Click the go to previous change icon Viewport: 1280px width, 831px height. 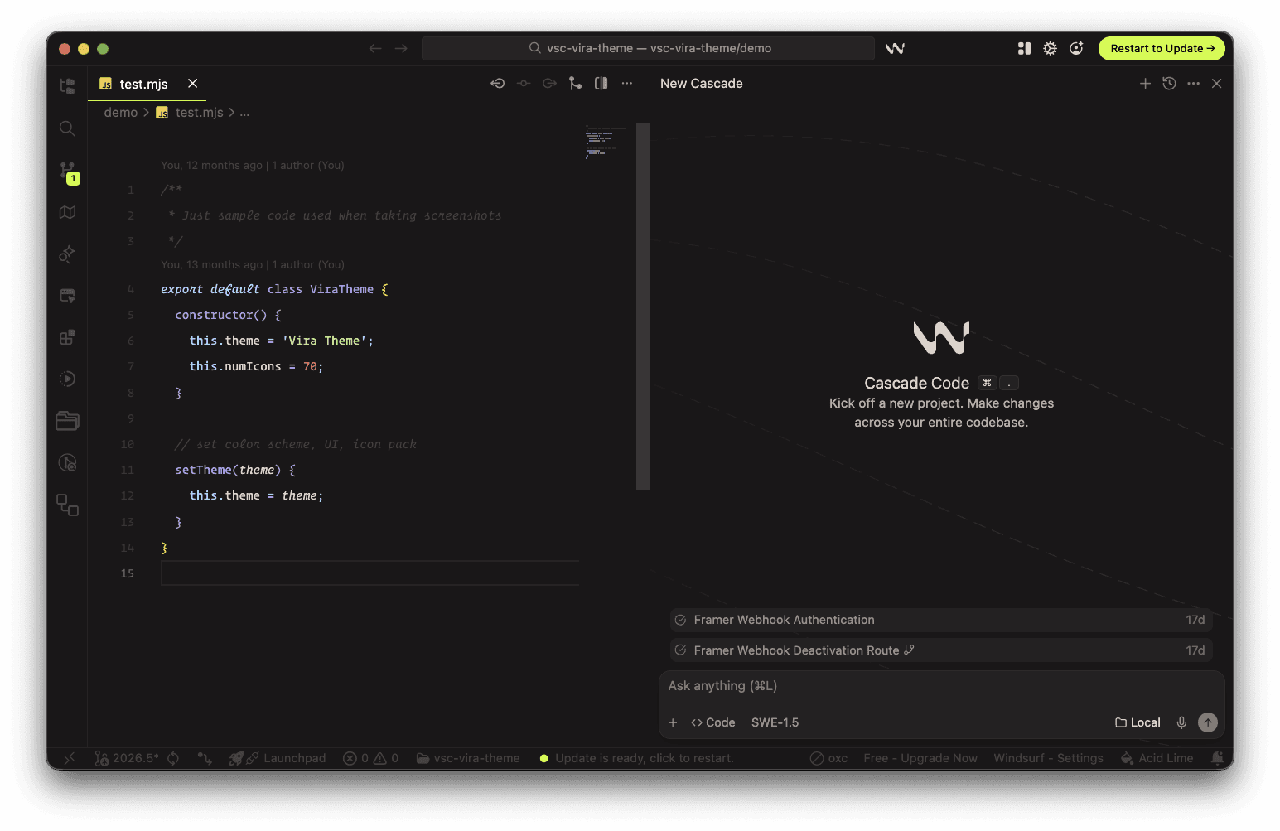[x=497, y=84]
